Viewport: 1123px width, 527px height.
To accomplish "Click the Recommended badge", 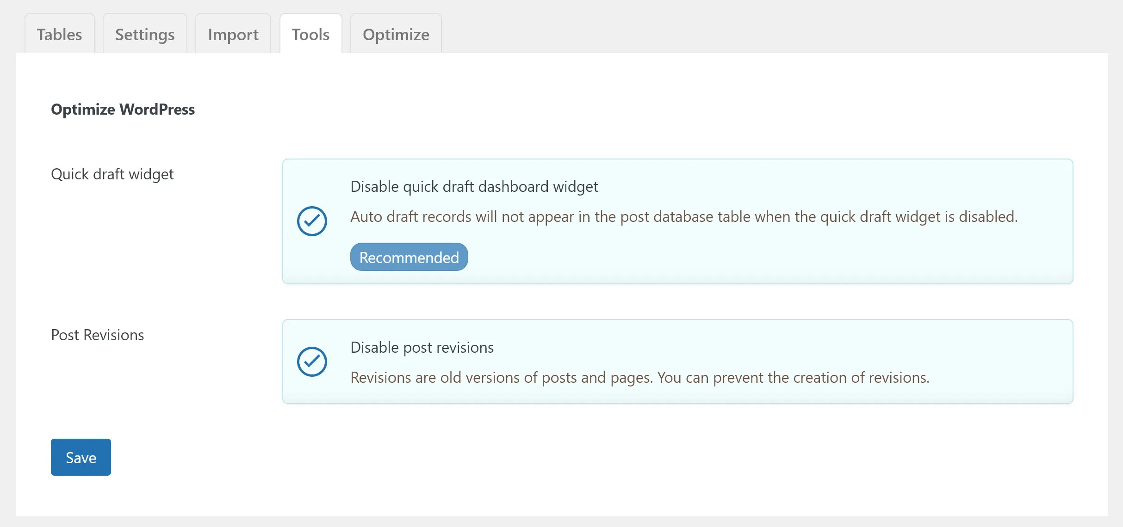I will click(x=409, y=257).
